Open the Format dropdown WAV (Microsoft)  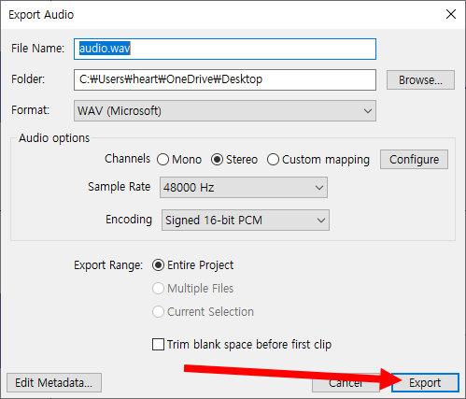pyautogui.click(x=225, y=111)
